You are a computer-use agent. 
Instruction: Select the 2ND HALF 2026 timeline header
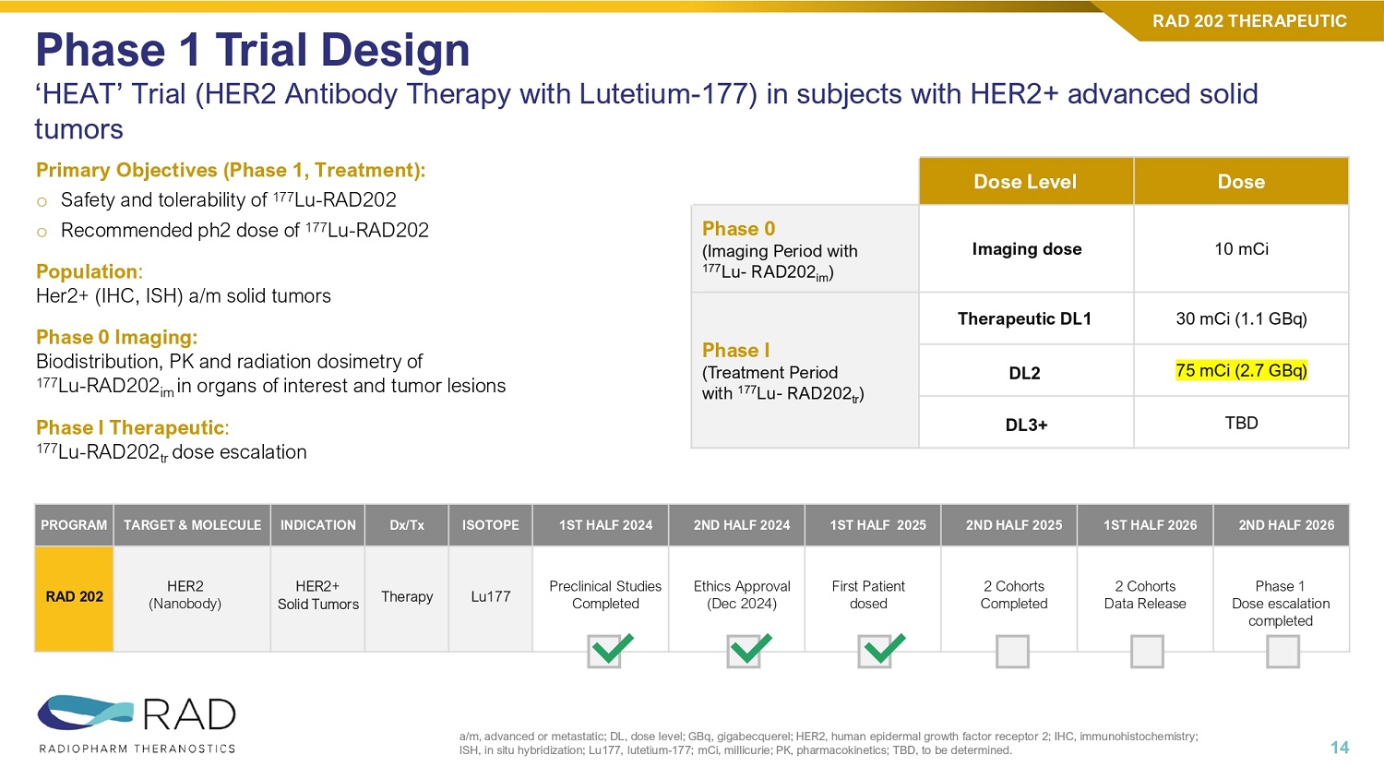coord(1285,525)
